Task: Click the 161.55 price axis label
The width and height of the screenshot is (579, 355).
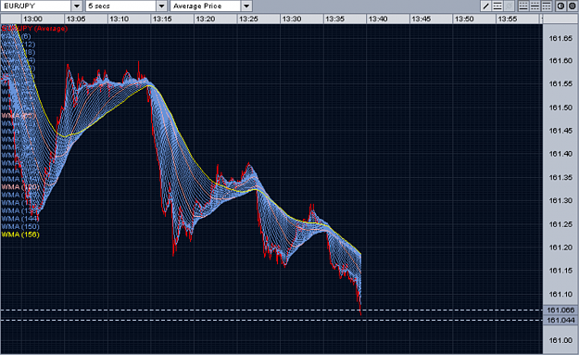Action: 560,83
